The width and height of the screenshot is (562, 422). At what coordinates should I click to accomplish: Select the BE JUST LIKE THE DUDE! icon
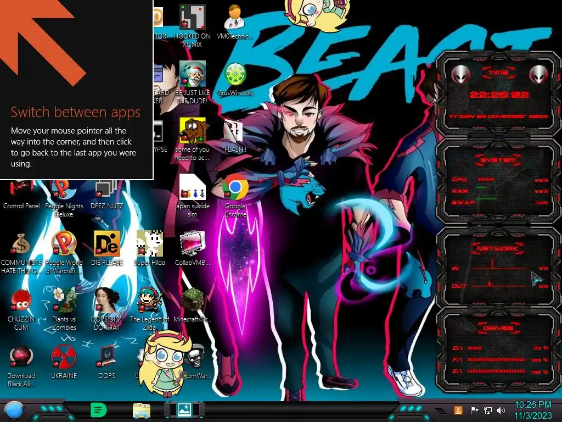[192, 82]
